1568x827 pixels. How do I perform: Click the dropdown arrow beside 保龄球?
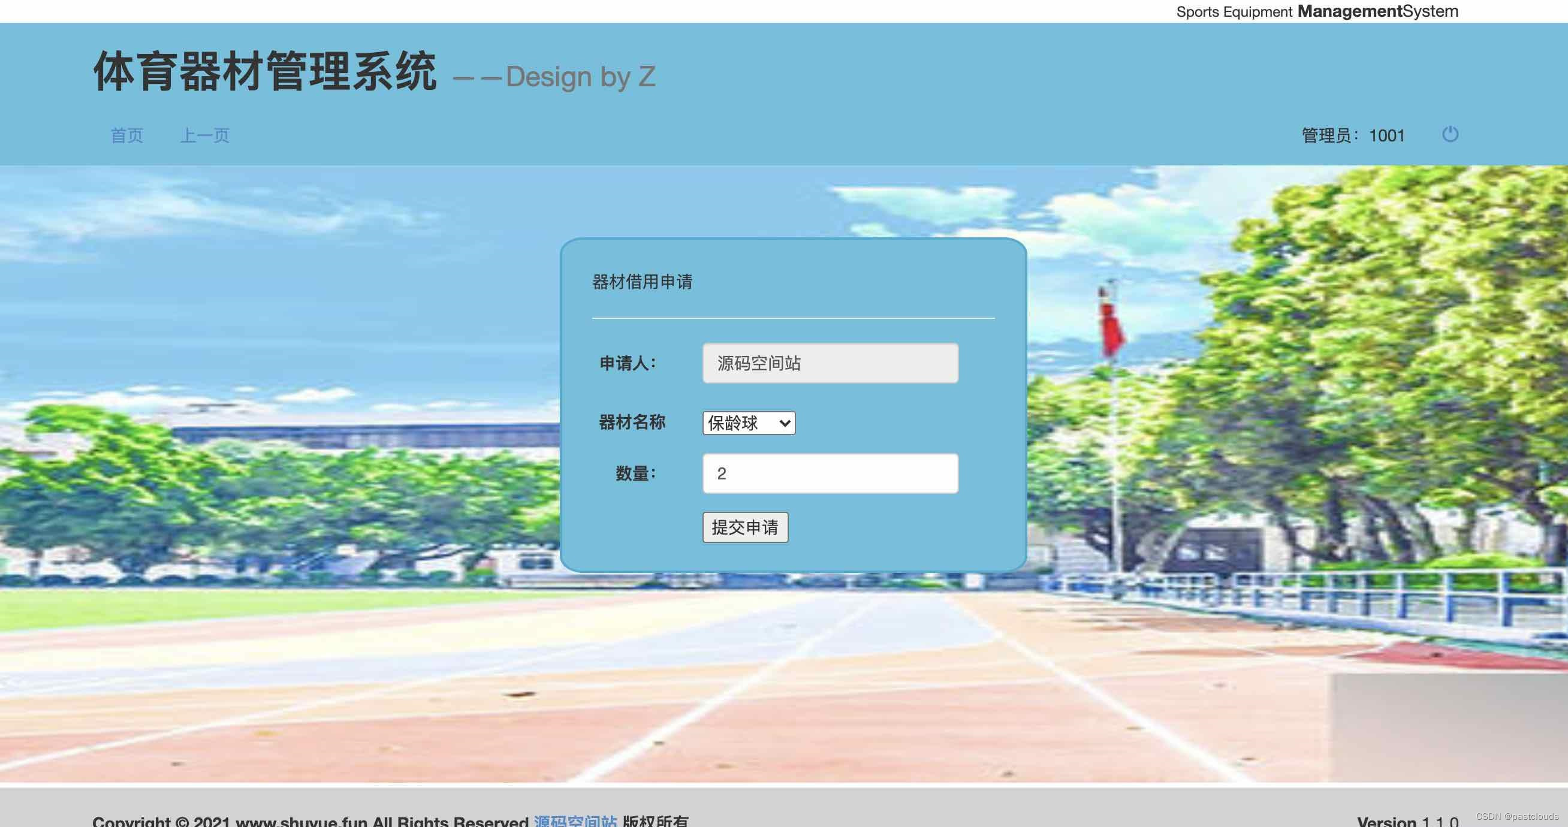coord(785,423)
